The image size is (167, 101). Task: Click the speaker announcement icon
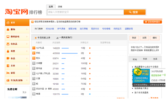pos(32,22)
